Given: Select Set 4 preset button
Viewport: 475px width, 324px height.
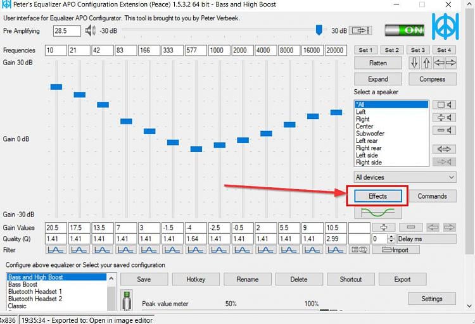Looking at the screenshot, I should coord(444,50).
